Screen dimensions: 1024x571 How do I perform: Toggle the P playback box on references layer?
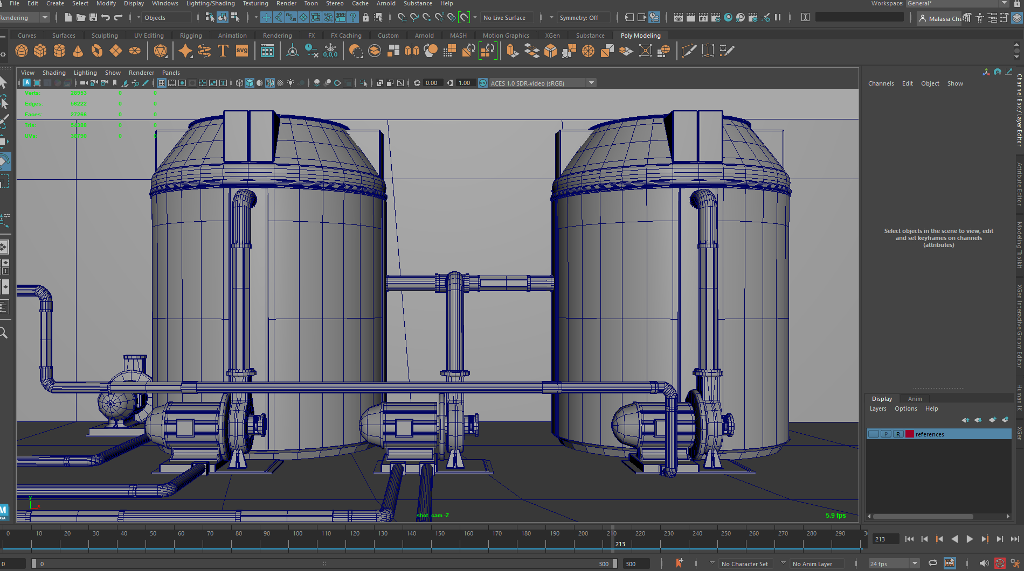click(x=886, y=434)
